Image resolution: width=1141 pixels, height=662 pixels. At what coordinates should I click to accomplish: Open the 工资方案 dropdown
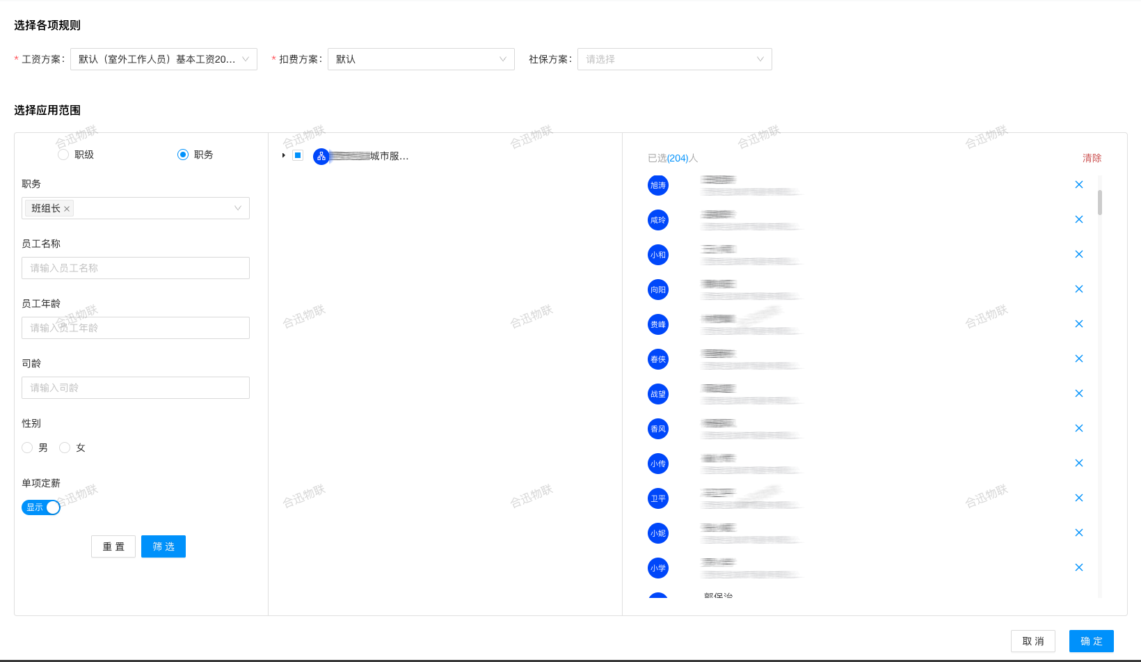[163, 59]
